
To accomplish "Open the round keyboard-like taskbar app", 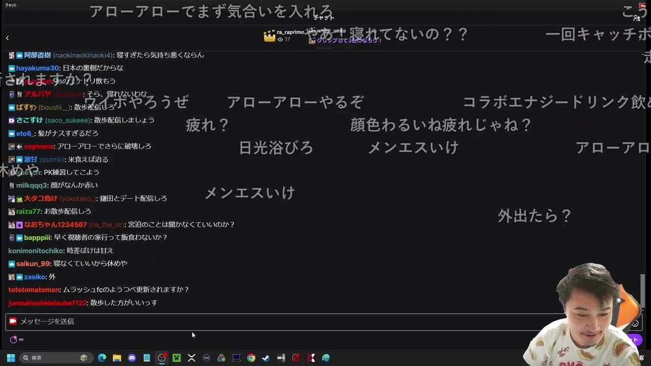I will tap(206, 358).
